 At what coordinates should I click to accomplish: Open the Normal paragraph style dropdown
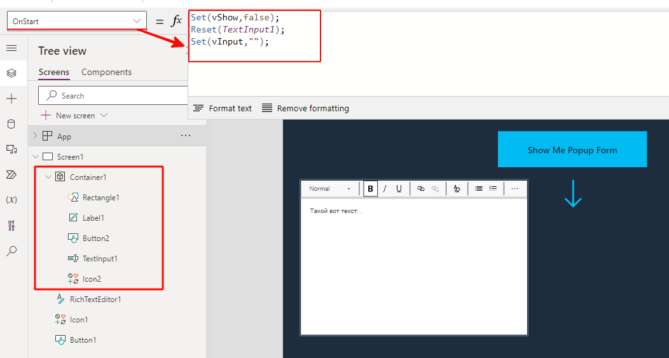coord(329,189)
